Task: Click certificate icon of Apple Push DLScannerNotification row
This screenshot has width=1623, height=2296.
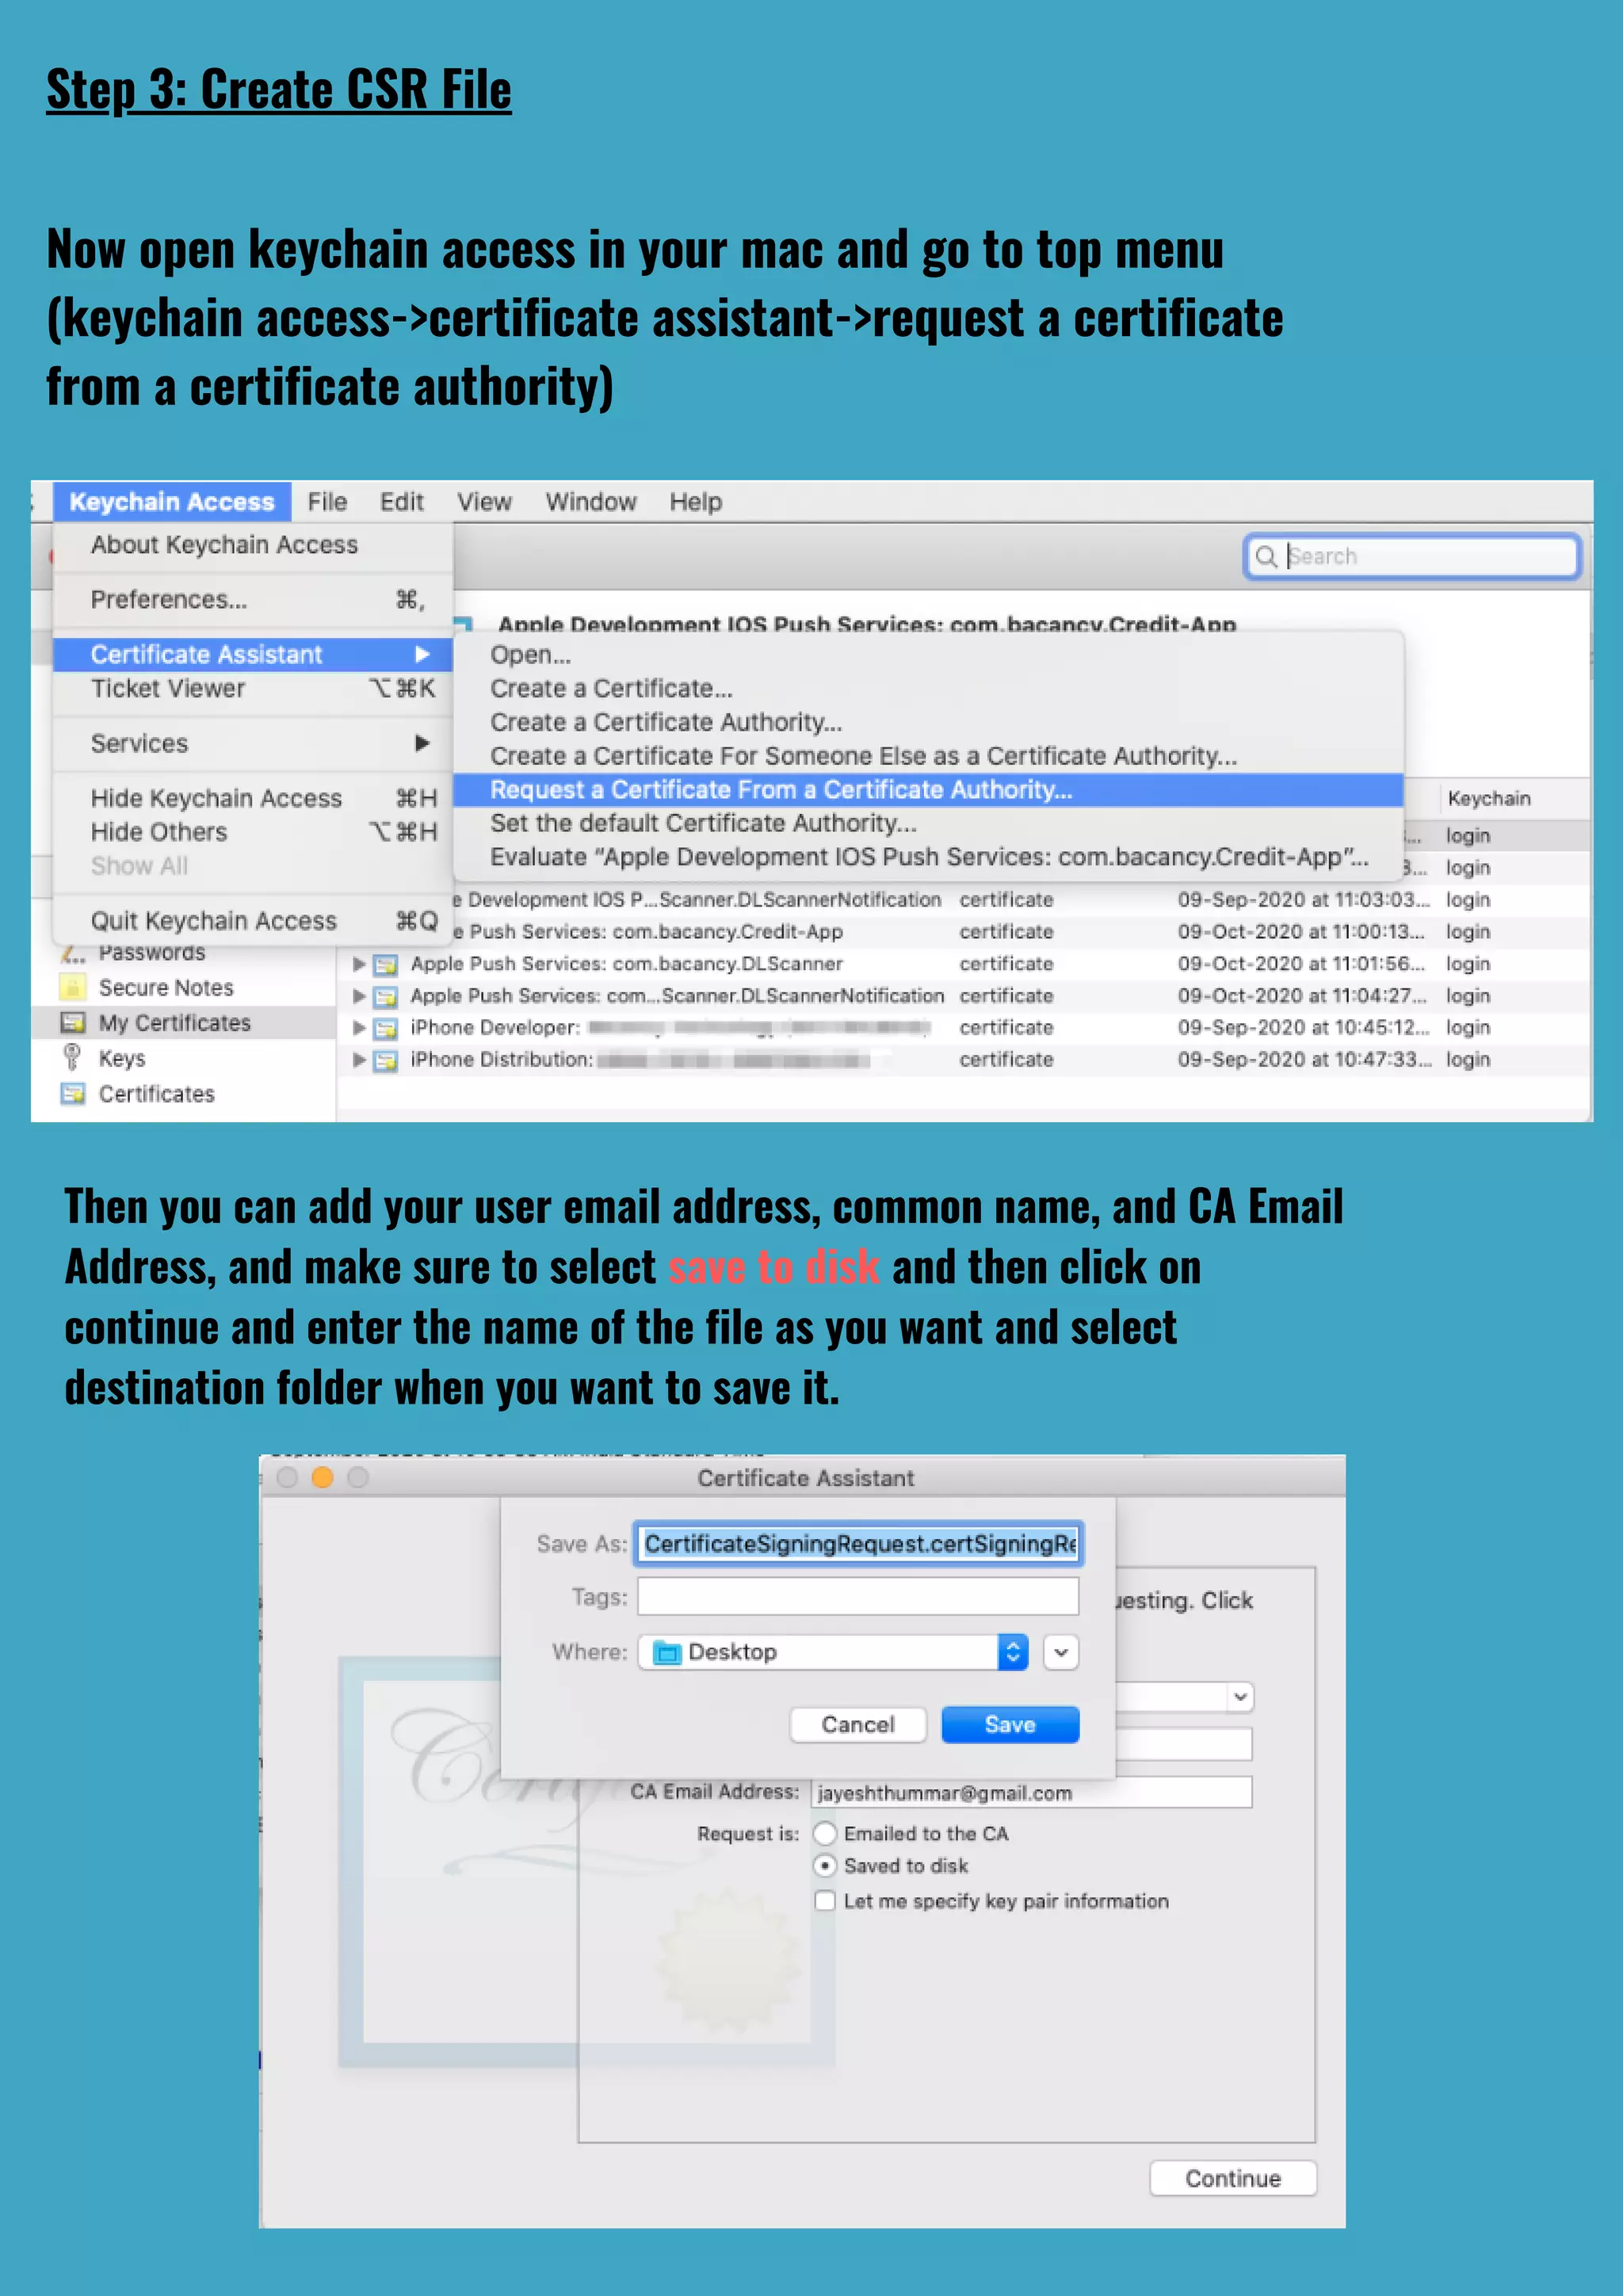Action: click(385, 997)
